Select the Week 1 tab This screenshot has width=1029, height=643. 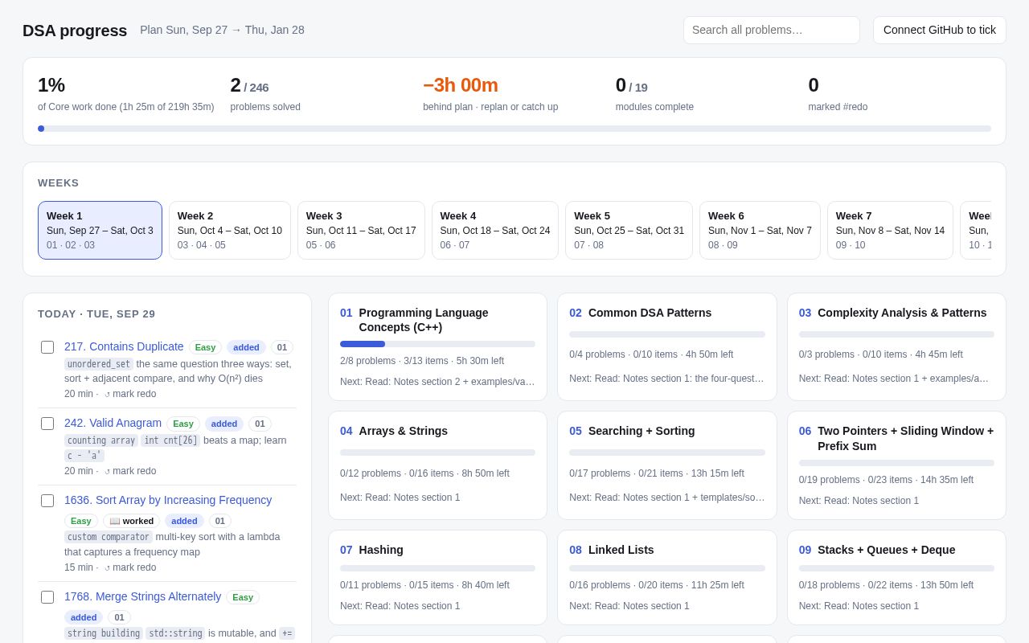click(100, 230)
